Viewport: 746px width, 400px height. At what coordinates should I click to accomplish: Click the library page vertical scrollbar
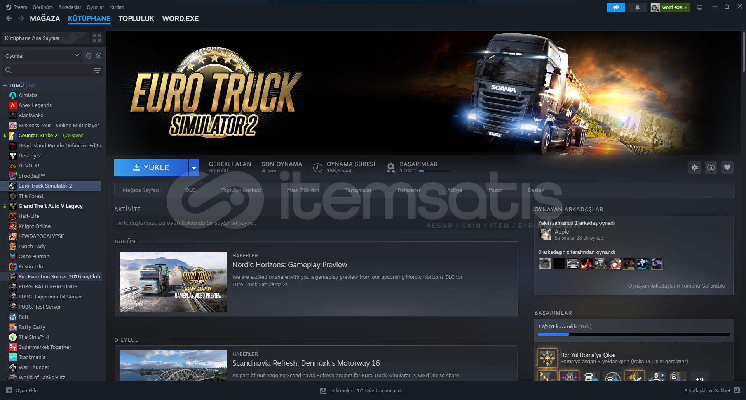[743, 52]
